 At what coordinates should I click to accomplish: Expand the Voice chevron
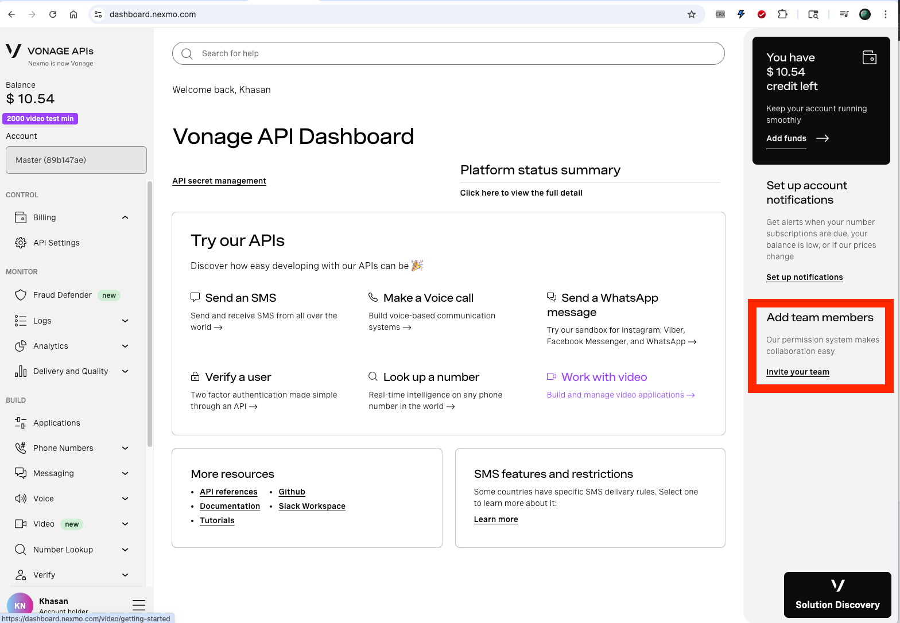point(125,499)
